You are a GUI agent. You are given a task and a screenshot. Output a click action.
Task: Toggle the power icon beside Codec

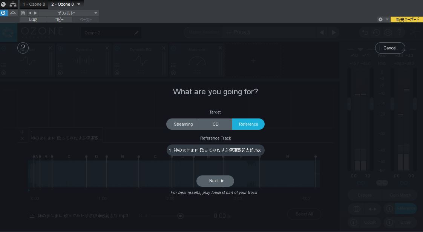(354, 222)
